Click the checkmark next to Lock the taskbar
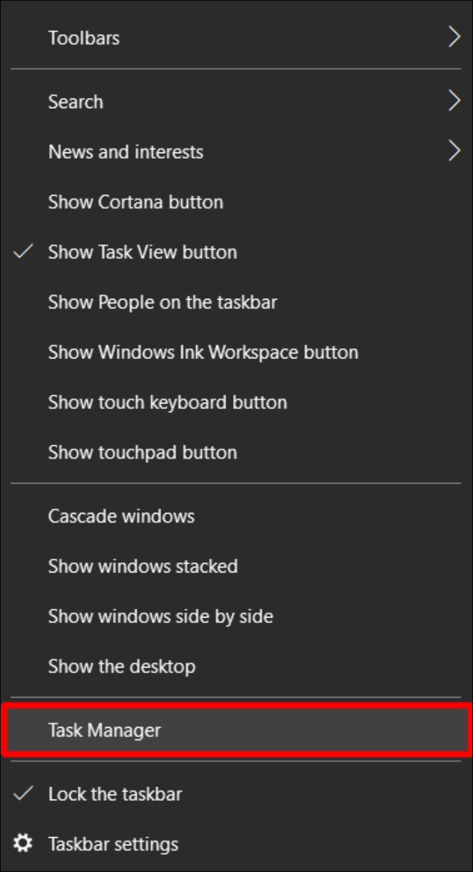The image size is (473, 872). click(23, 794)
